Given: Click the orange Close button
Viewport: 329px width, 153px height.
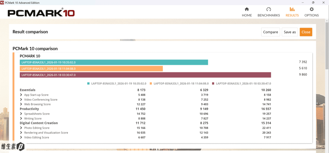Looking at the screenshot, I should click(306, 32).
